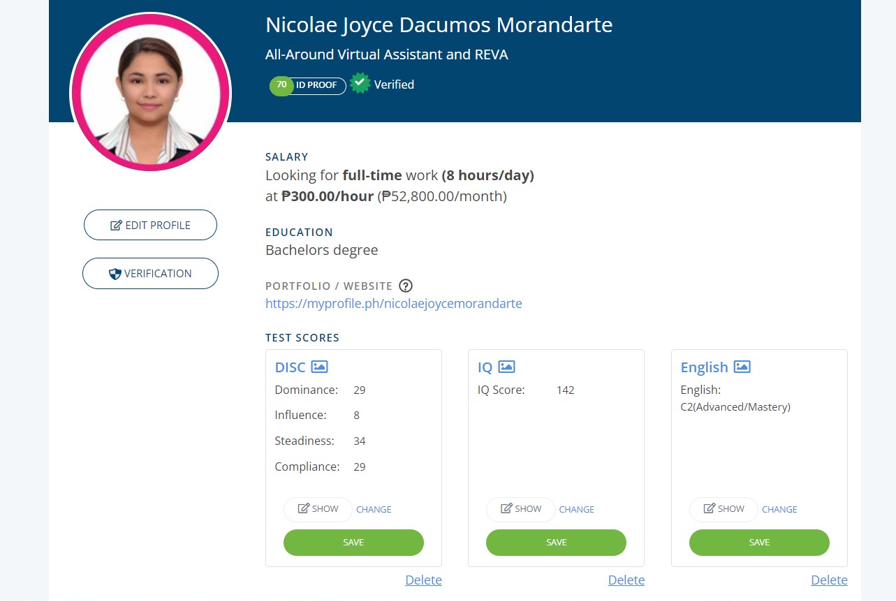Open the Verification button
This screenshot has width=896, height=602.
(150, 274)
